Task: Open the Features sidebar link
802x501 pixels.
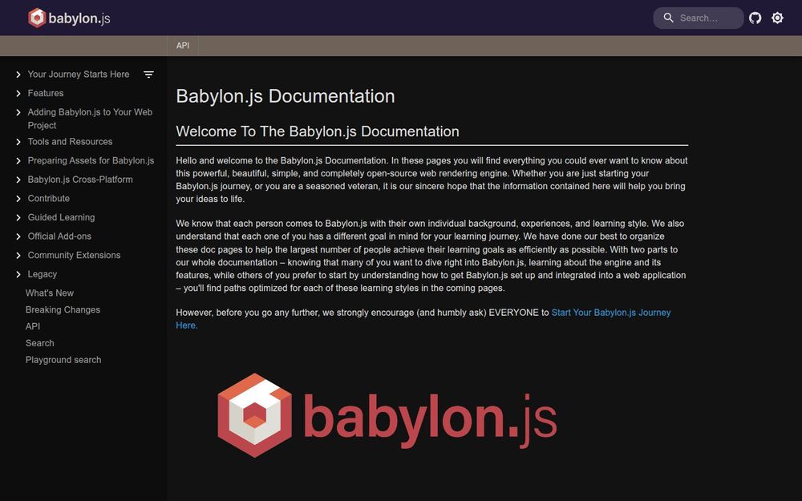Action: coord(46,93)
